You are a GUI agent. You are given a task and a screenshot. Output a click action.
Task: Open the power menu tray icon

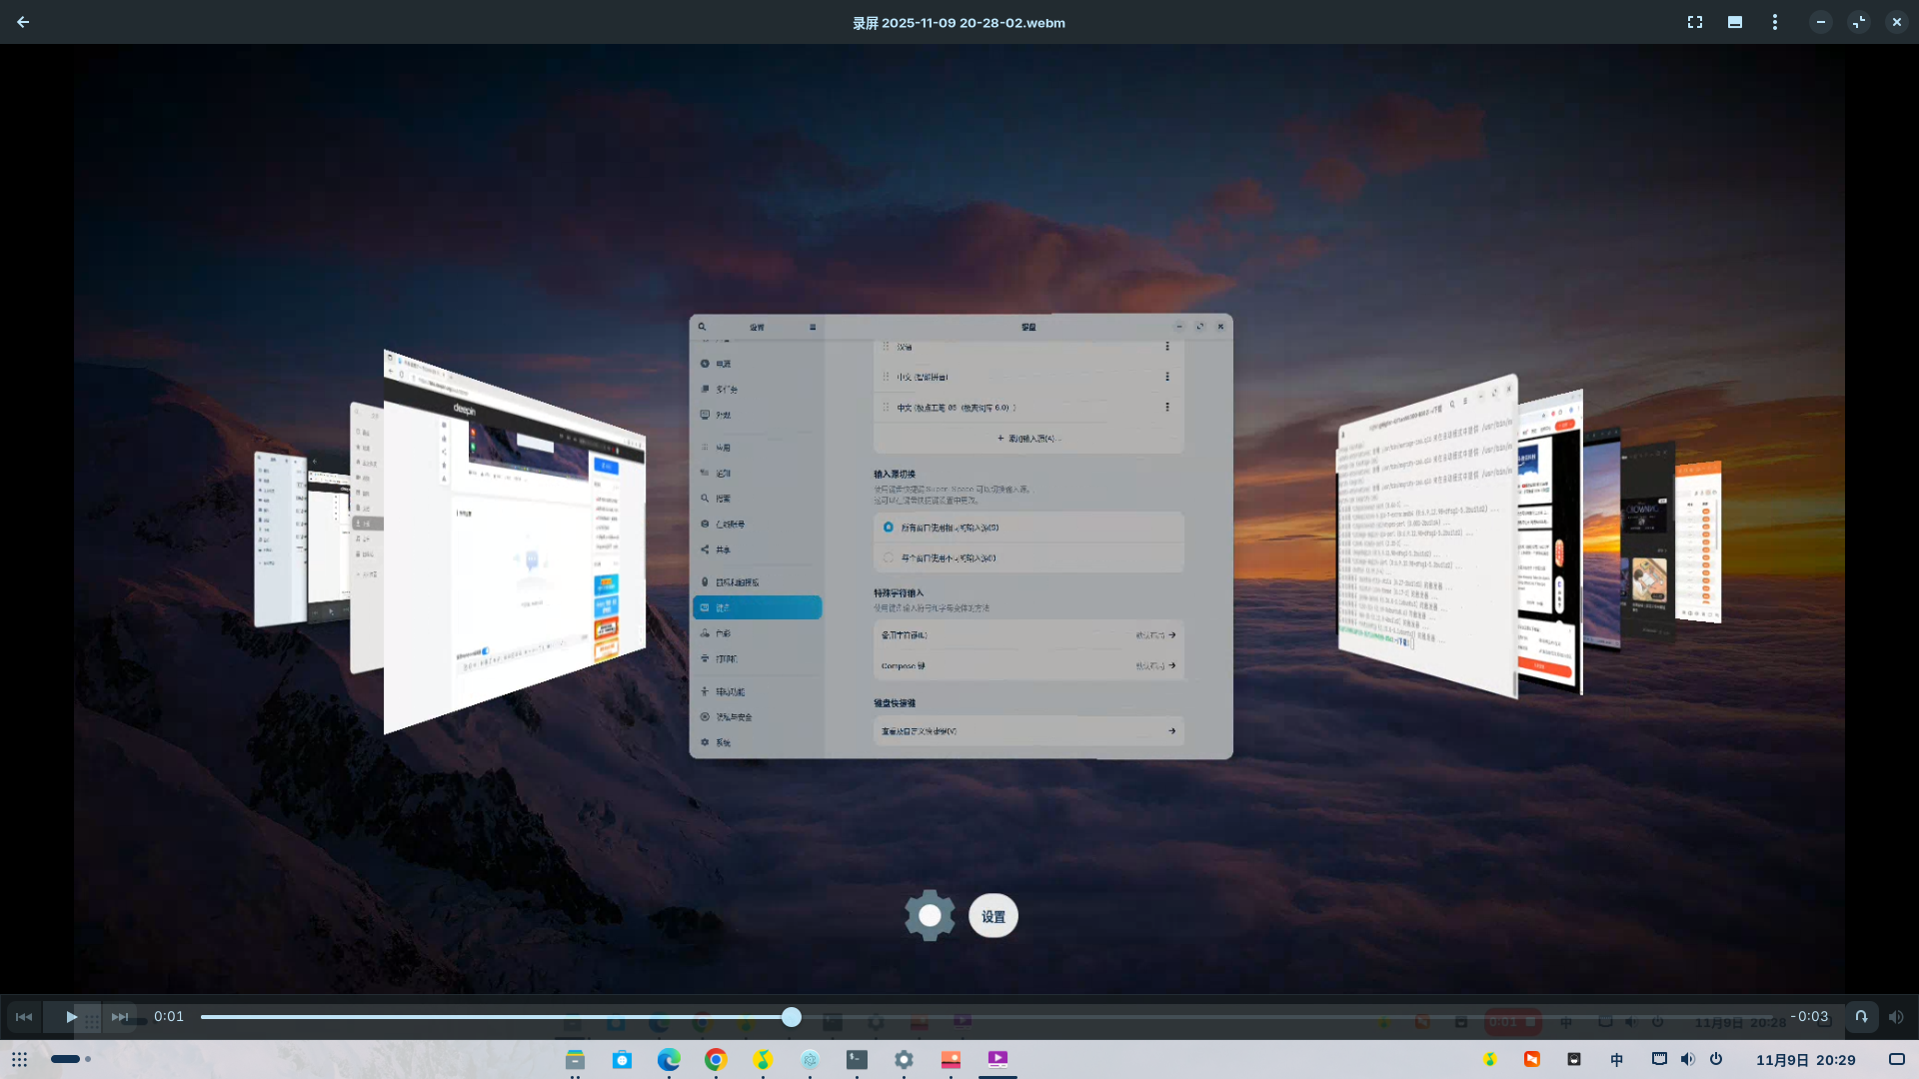[1716, 1059]
